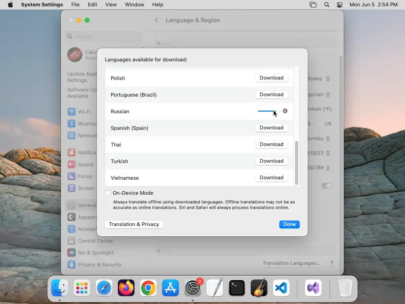Download the Polish language
Image resolution: width=405 pixels, height=304 pixels.
point(271,78)
